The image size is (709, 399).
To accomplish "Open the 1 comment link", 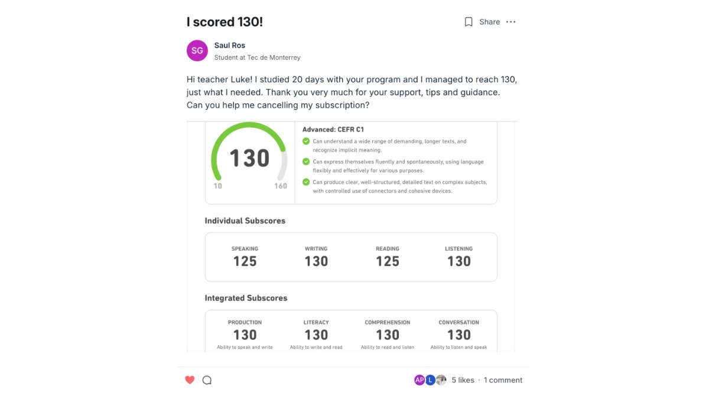I will pos(503,380).
